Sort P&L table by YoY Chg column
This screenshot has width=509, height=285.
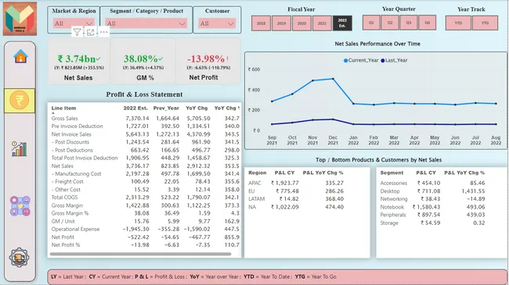tap(197, 109)
